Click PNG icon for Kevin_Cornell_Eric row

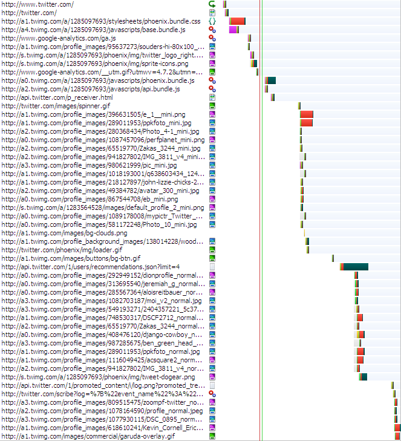212,428
